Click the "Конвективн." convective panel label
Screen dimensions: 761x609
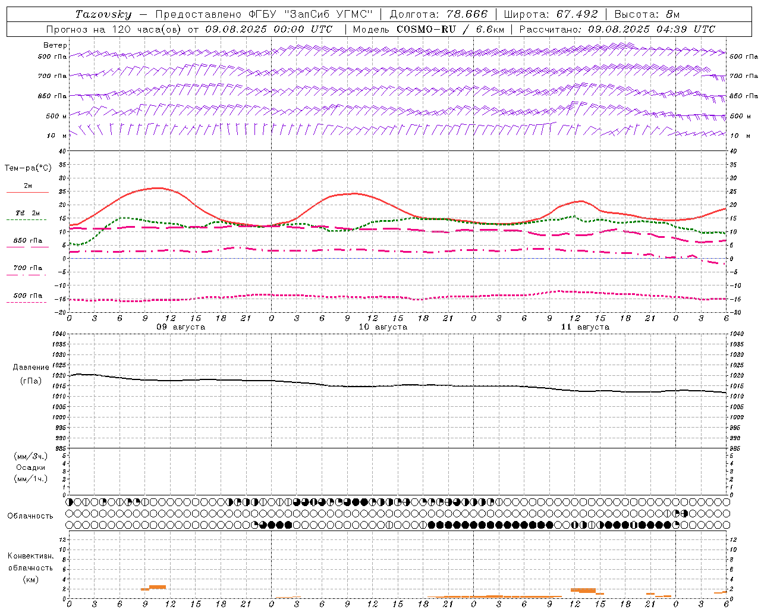click(x=30, y=556)
